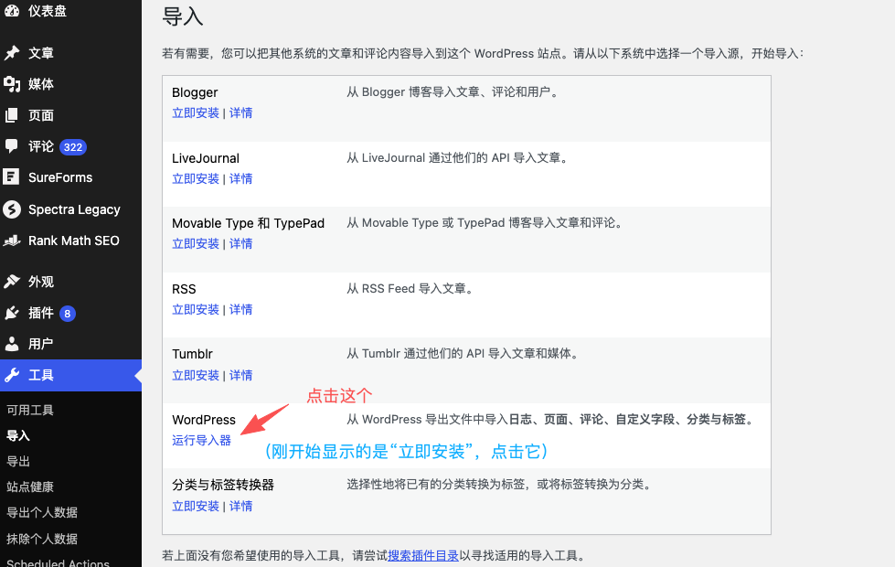Image resolution: width=895 pixels, height=567 pixels.
Task: View 分类与标签转换器 详情
Action: coord(240,506)
